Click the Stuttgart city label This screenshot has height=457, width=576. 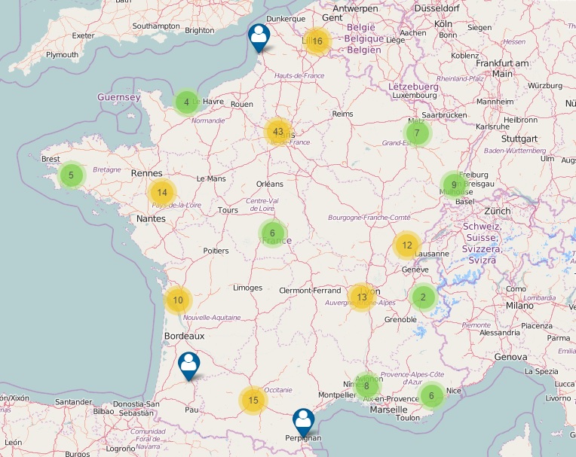tap(519, 139)
